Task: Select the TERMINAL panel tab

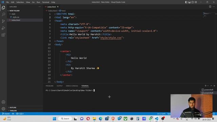Action: click(85, 86)
